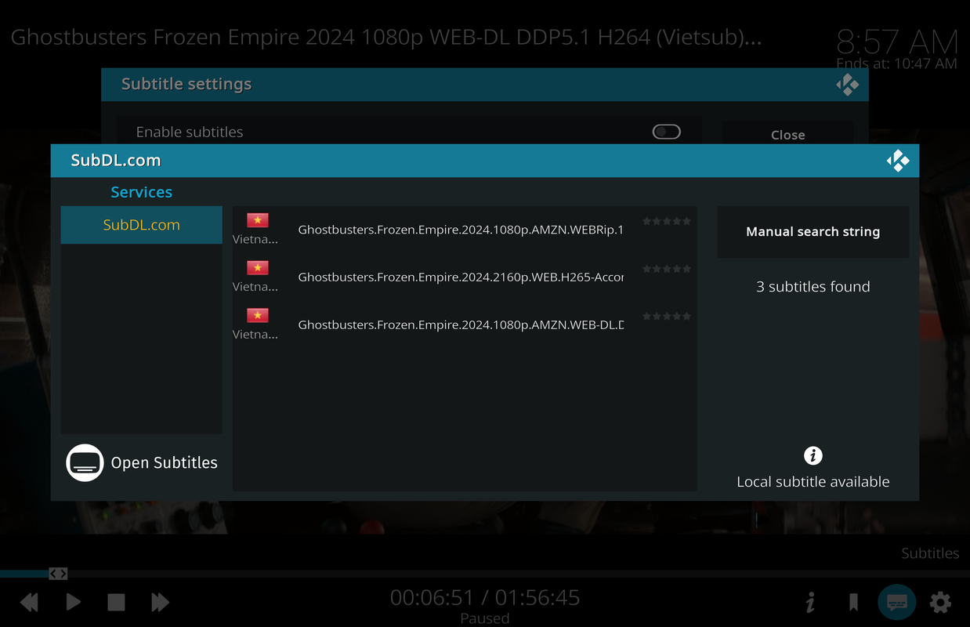This screenshot has width=970, height=627.
Task: Click Vietnam flag of the WEB-DL subtitle
Action: [x=257, y=315]
